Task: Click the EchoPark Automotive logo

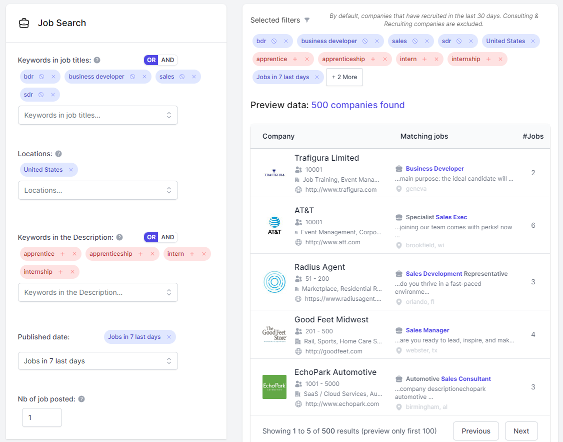Action: [274, 387]
